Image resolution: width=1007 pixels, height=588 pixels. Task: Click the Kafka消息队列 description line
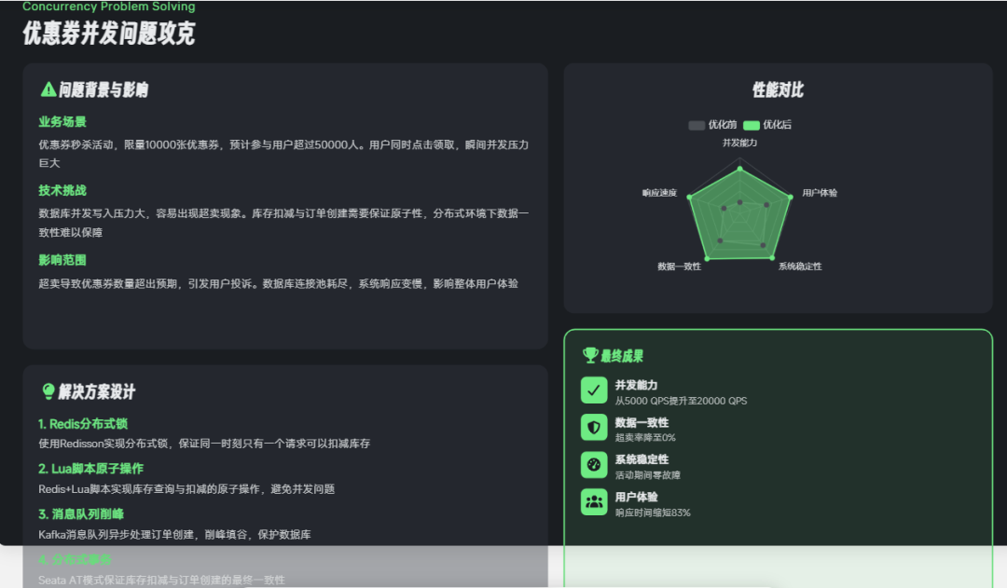pyautogui.click(x=174, y=535)
